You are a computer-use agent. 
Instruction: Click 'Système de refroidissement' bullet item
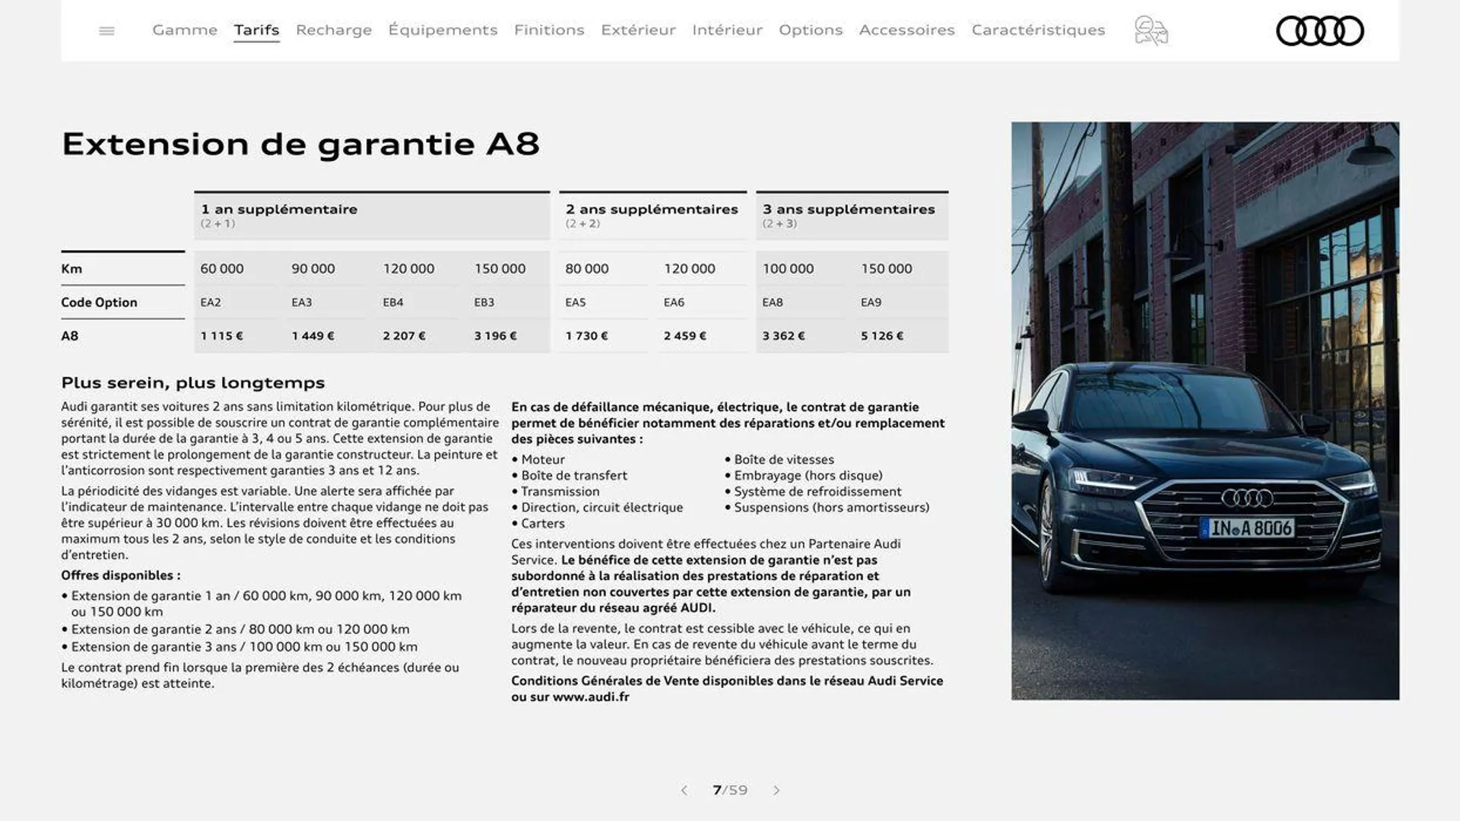point(813,491)
